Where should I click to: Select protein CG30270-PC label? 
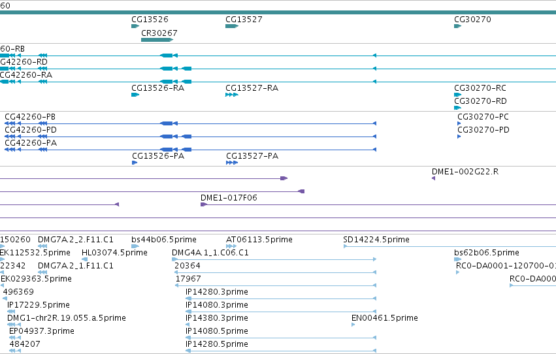pos(483,117)
